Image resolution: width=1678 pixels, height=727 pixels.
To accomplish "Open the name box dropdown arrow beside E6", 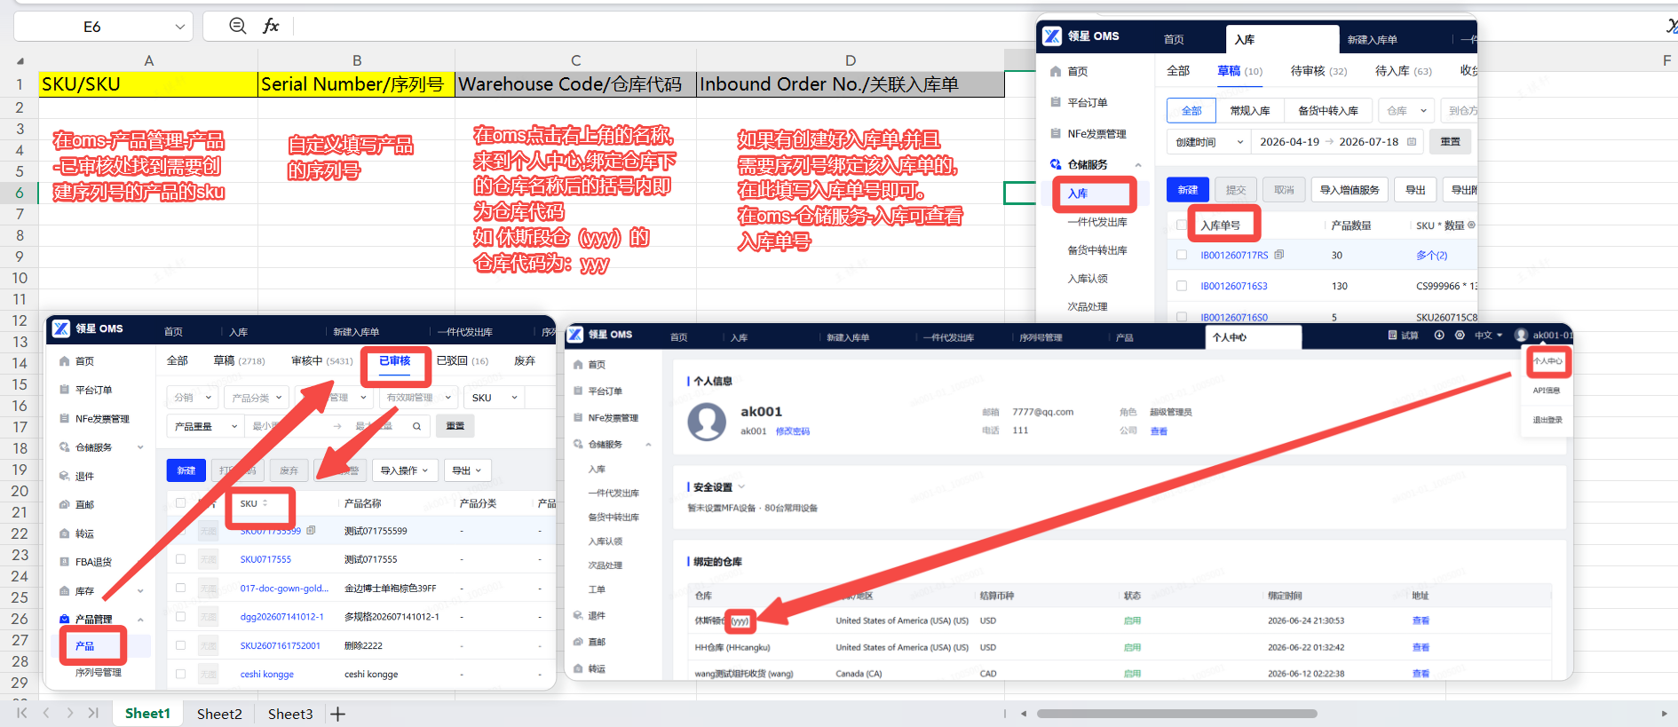I will (180, 27).
